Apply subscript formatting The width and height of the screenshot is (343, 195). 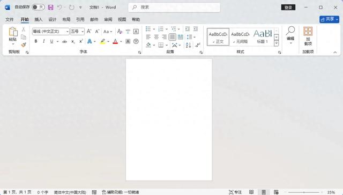click(x=73, y=41)
